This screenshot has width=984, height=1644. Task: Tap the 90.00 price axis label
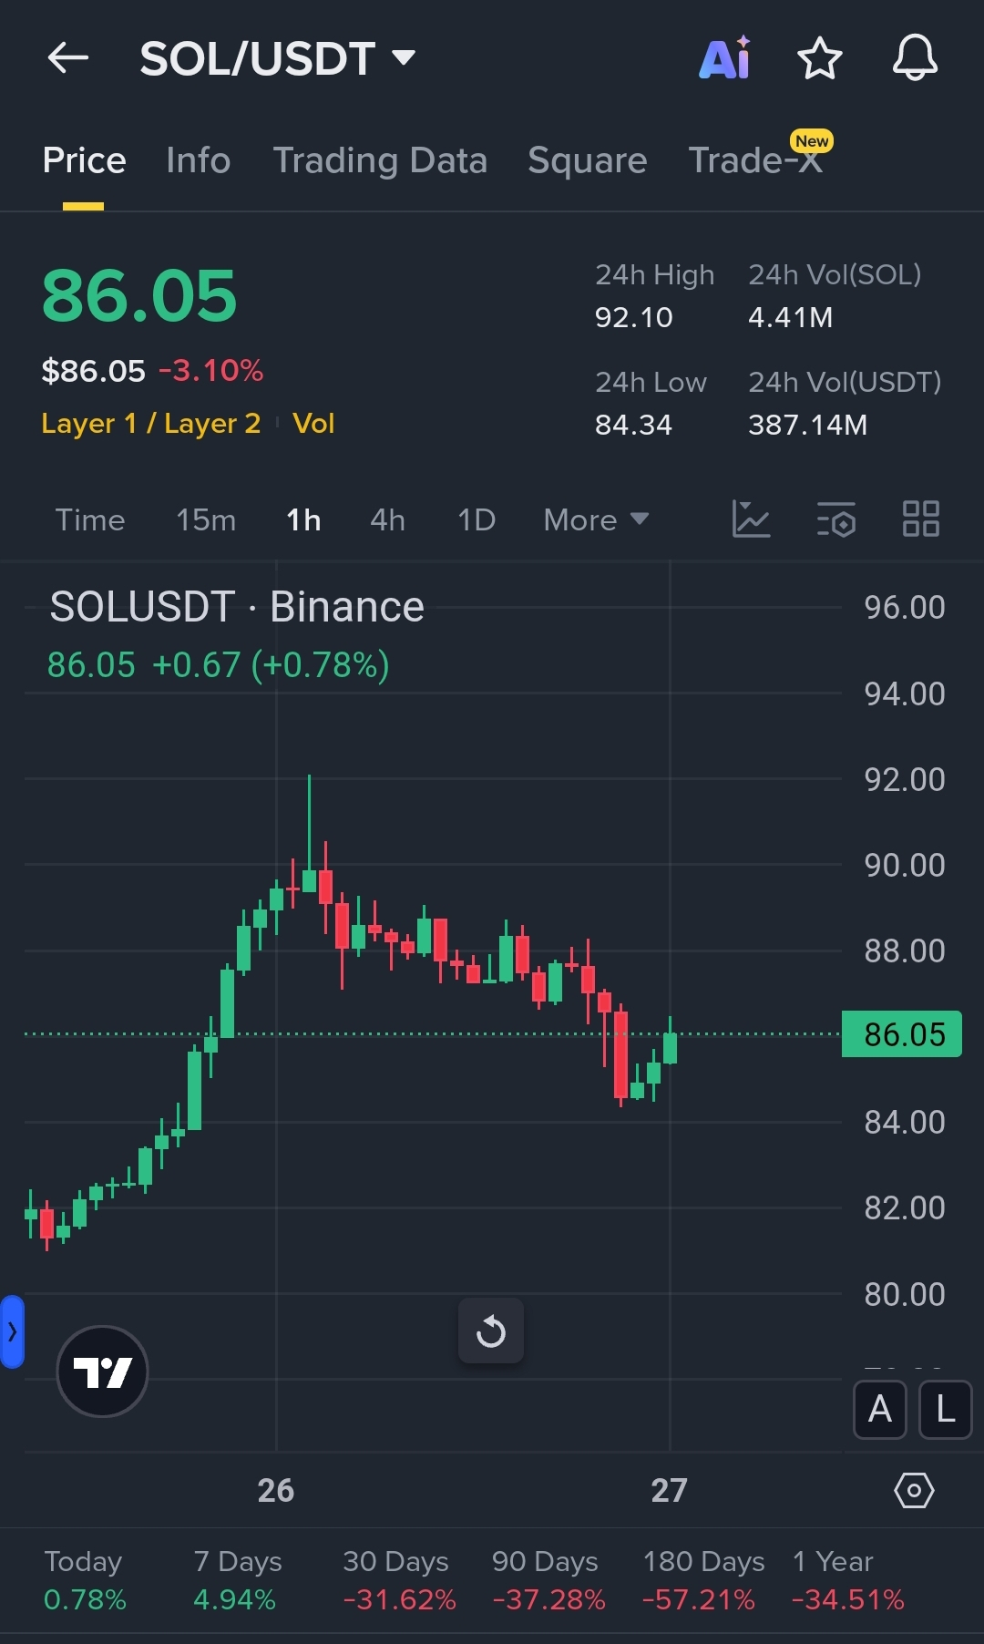click(905, 866)
